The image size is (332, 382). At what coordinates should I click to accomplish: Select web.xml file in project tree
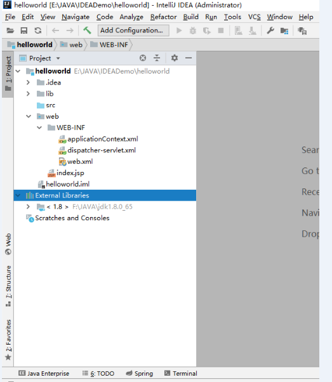76,162
